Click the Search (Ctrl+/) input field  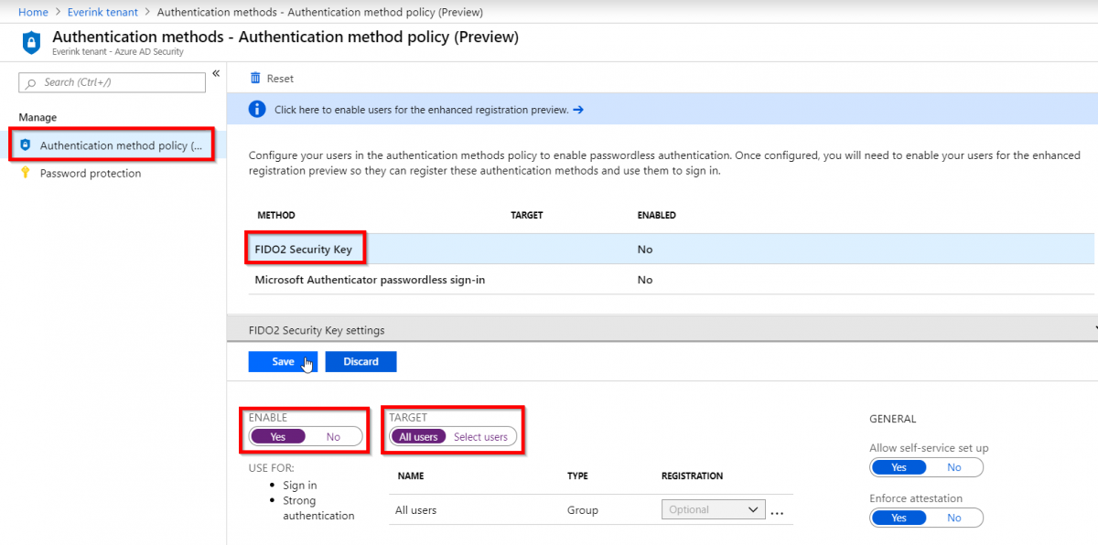(113, 82)
